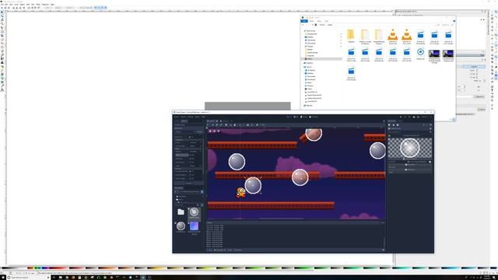
Task: Select the Node edit tool in Inkscape
Action: [x=2, y=16]
